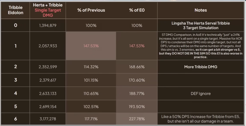Click the % of Previous column header
This screenshot has height=126, width=246.
click(91, 10)
